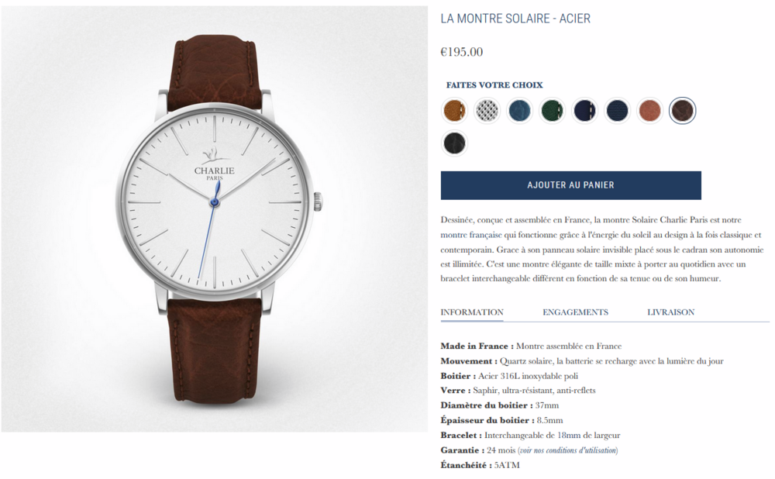
Task: Select the dark brown leather strap swatch
Action: pos(683,110)
